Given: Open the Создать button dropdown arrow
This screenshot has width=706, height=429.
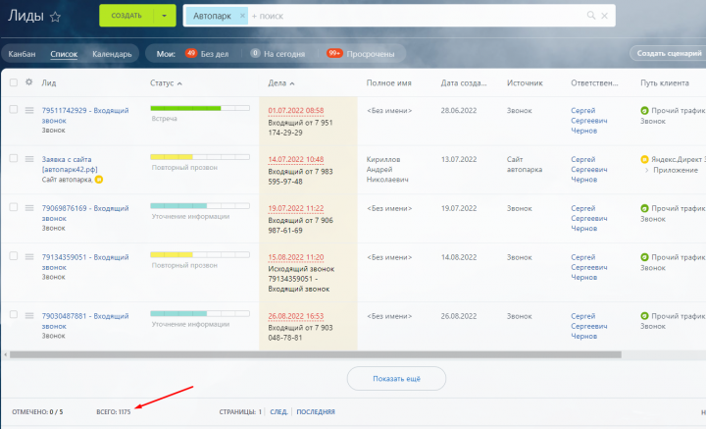Looking at the screenshot, I should [165, 16].
